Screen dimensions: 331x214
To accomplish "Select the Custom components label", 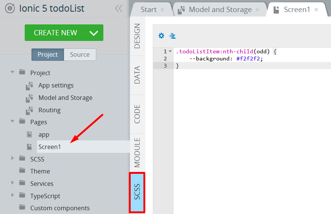I will point(60,208).
